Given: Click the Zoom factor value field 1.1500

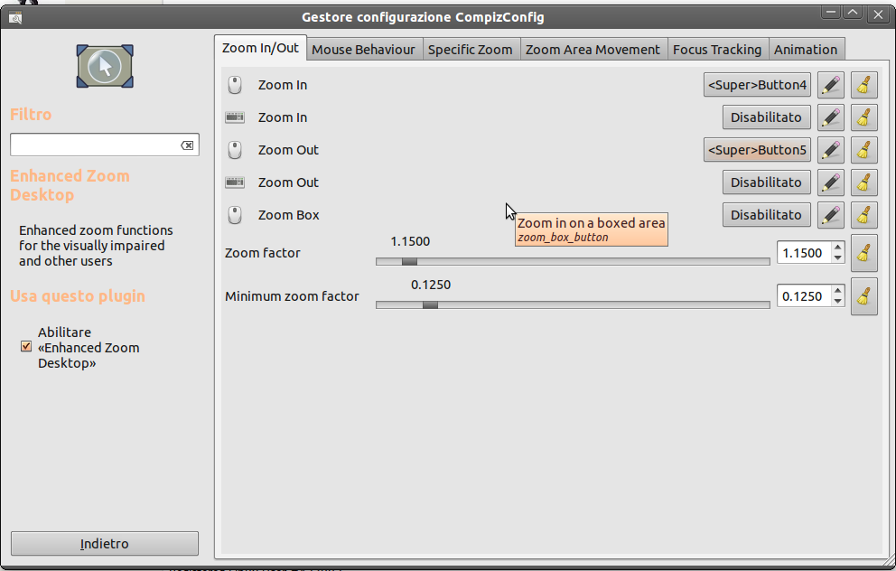Looking at the screenshot, I should click(804, 253).
